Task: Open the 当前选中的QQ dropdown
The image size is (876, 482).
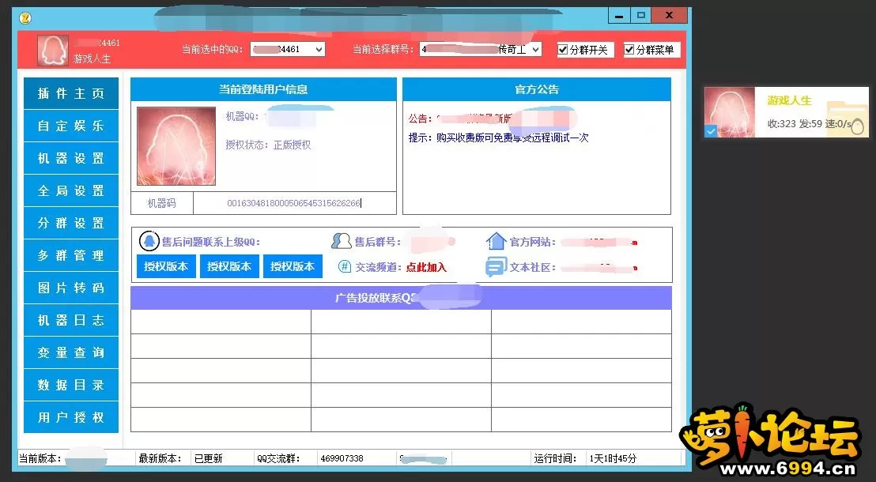Action: click(319, 50)
